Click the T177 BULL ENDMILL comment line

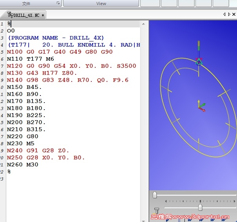74,45
